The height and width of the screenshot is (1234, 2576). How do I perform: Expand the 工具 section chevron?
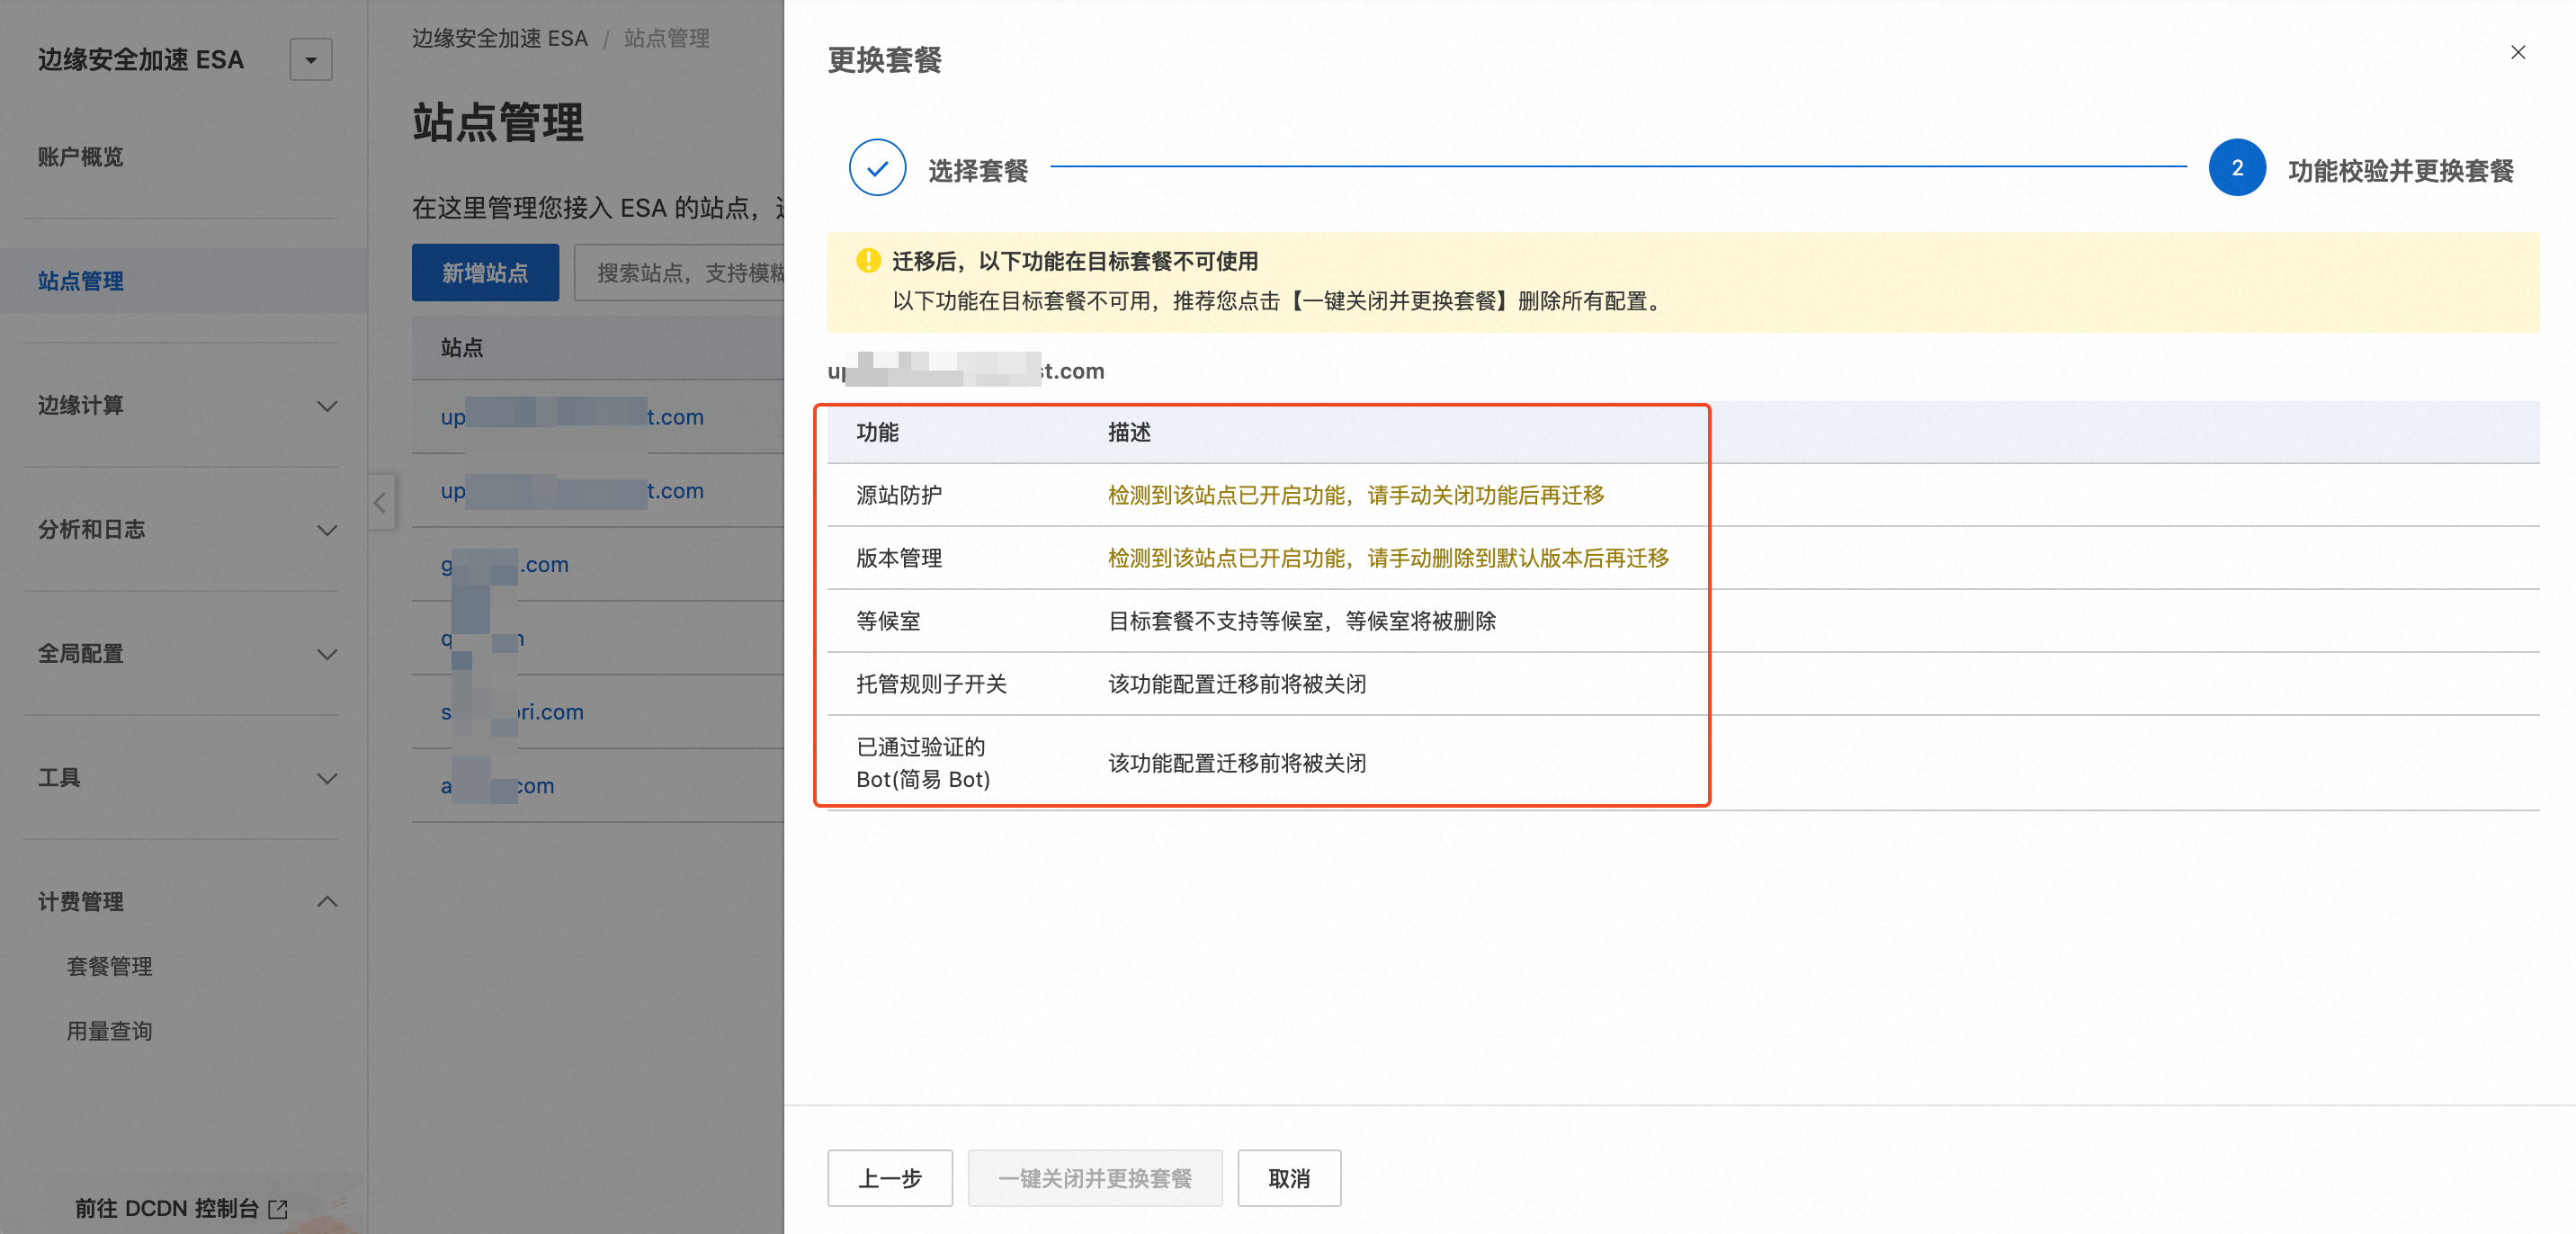tap(326, 778)
